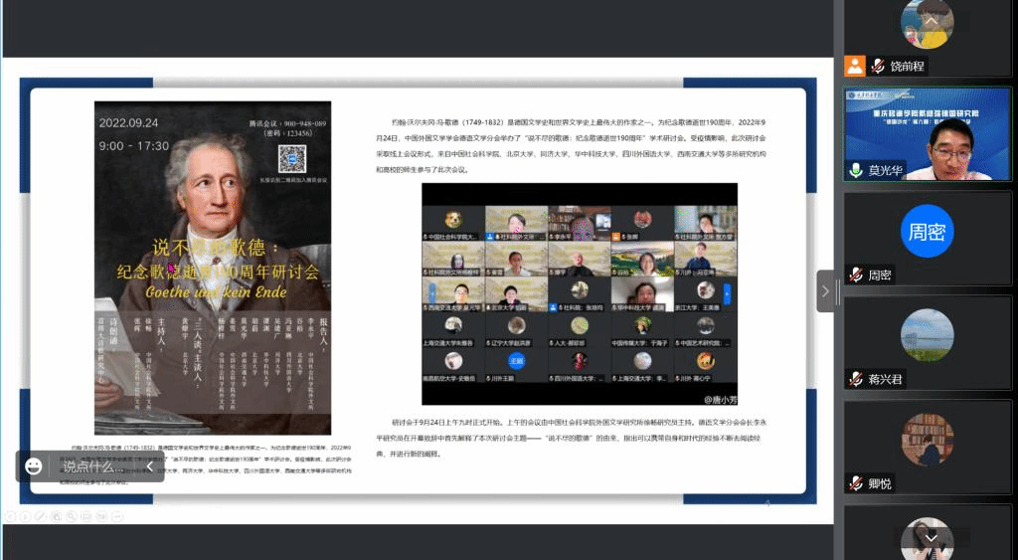The height and width of the screenshot is (560, 1018).
Task: Click muted microphone icon of 饶前程
Action: 878,66
